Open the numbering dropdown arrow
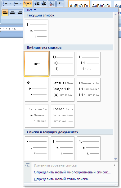 (x=21, y=4)
